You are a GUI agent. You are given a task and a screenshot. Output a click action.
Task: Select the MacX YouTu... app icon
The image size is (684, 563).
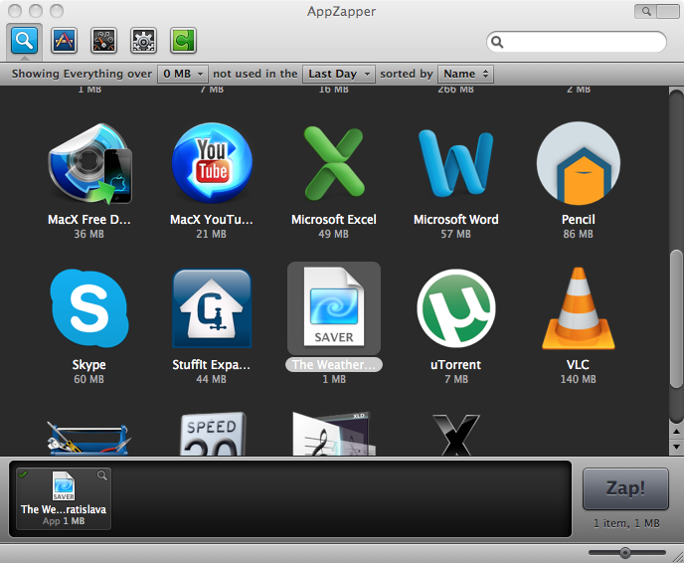(x=212, y=163)
